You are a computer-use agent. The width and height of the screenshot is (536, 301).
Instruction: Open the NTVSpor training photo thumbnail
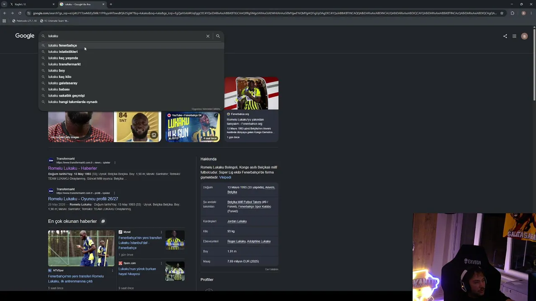81,248
